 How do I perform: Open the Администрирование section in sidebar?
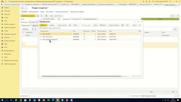pyautogui.click(x=10, y=64)
